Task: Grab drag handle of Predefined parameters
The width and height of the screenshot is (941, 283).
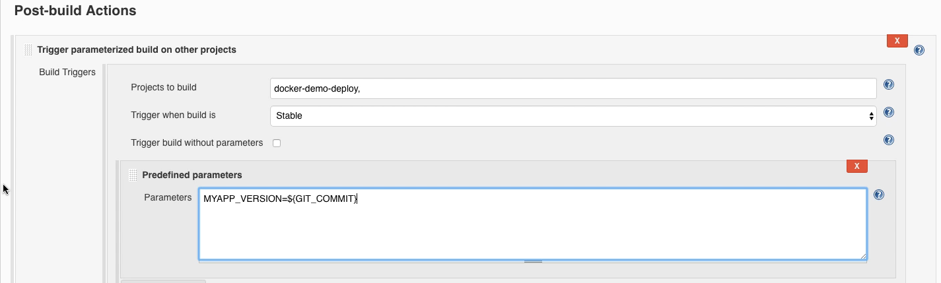Action: 133,175
